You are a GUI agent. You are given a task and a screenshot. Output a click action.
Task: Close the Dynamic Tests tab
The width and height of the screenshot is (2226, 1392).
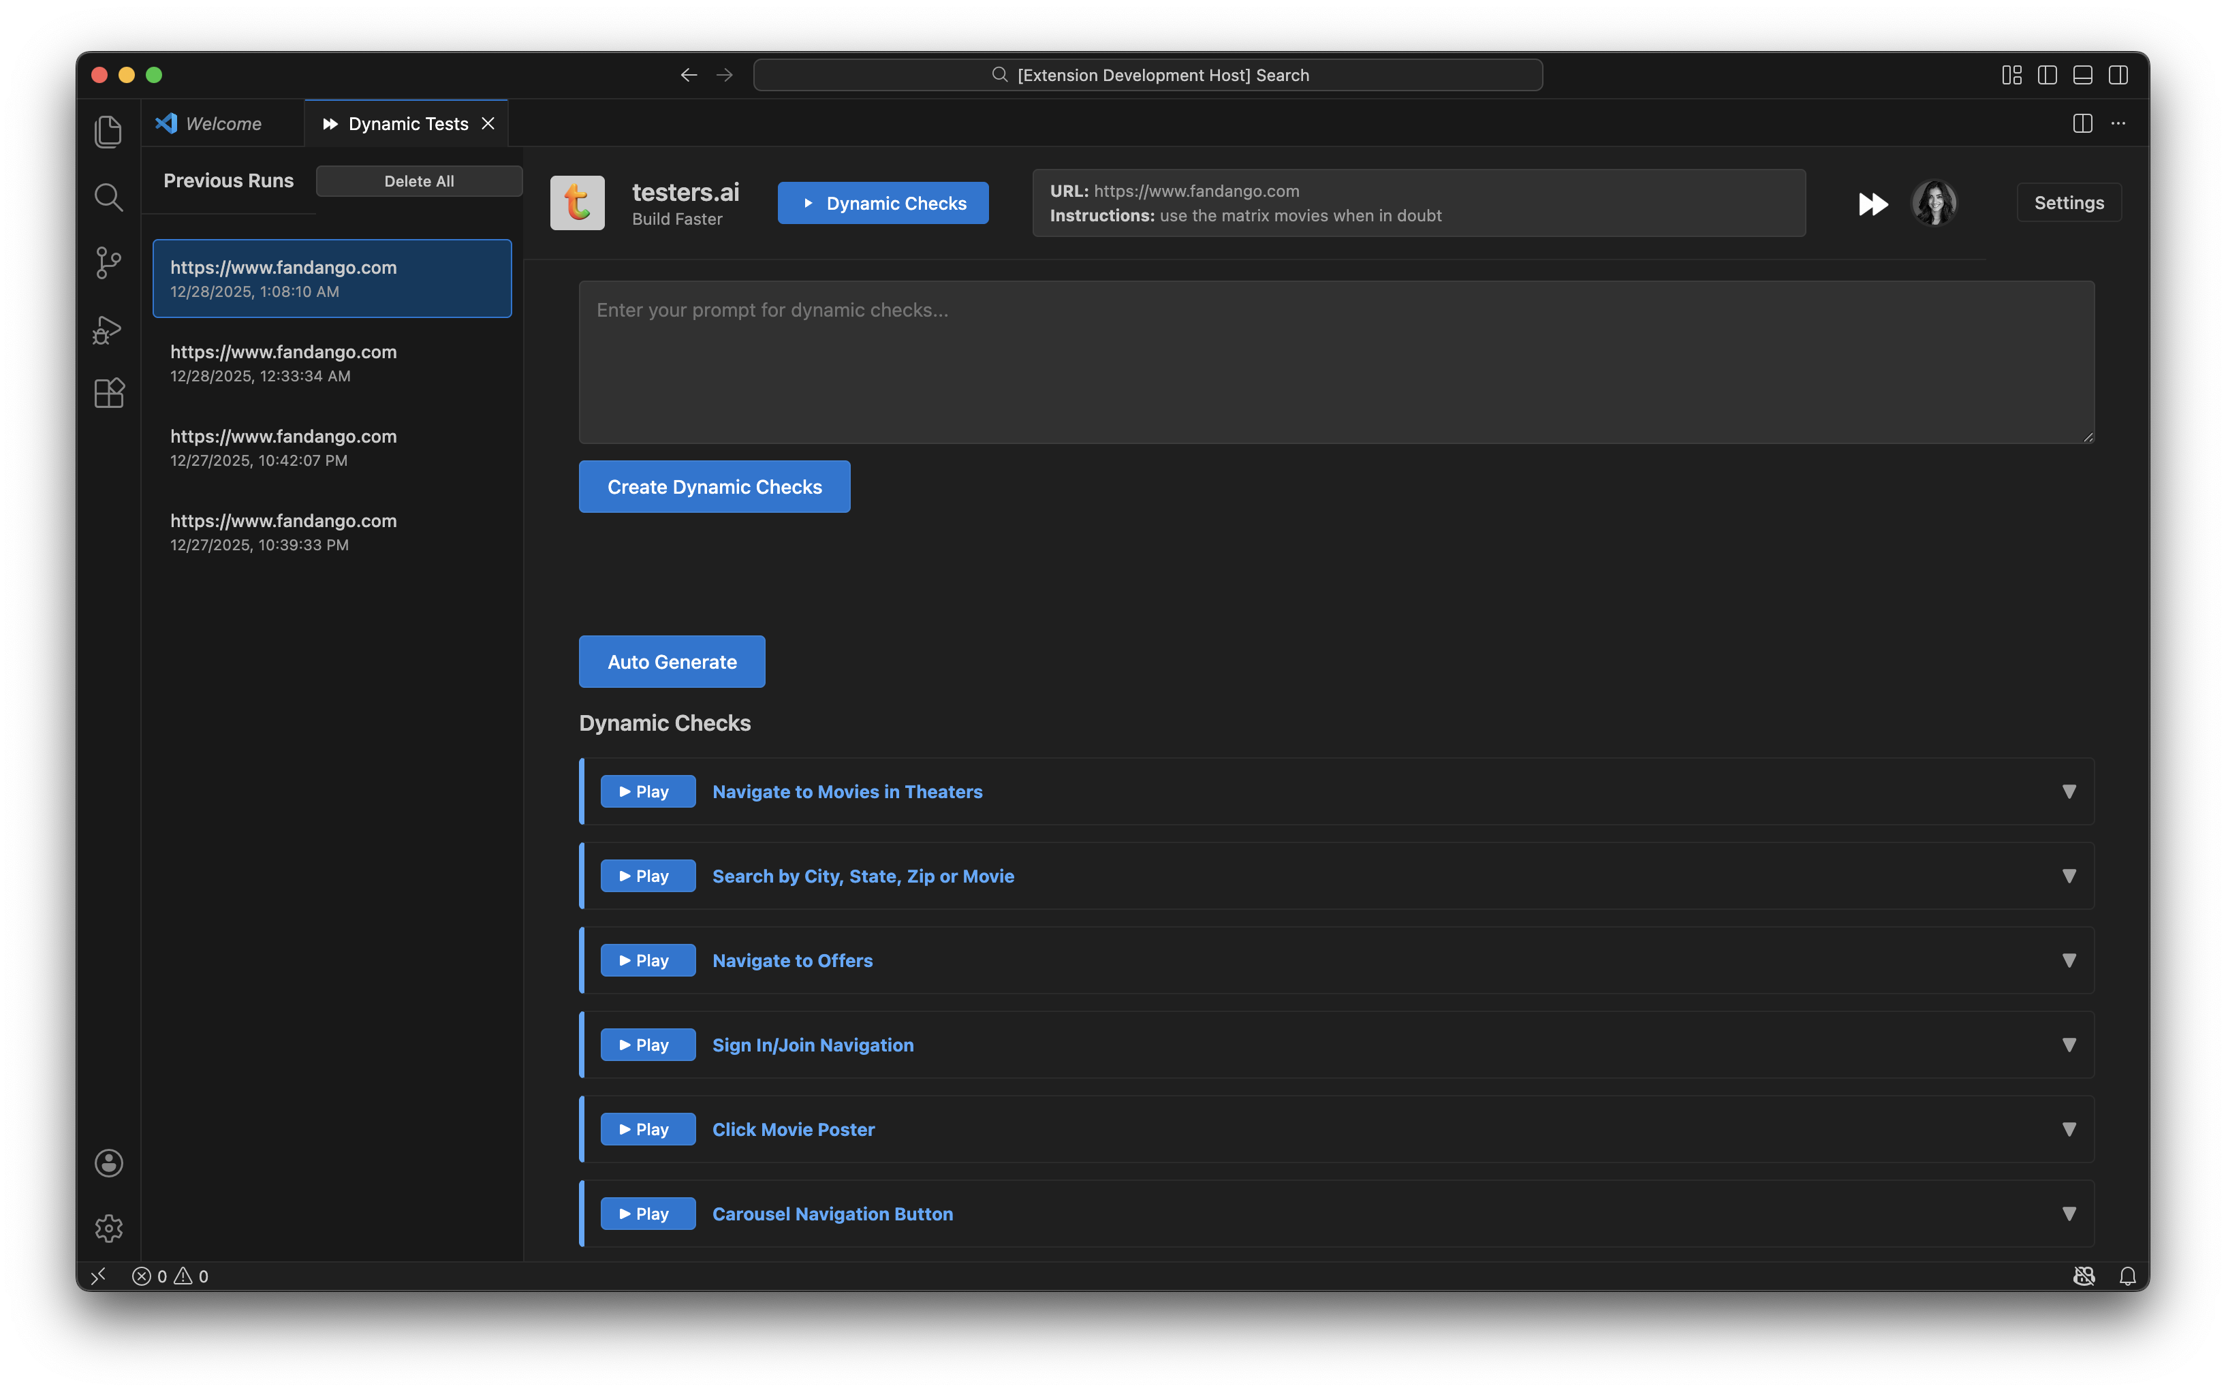[x=488, y=123]
